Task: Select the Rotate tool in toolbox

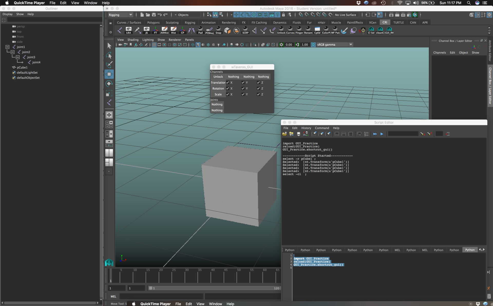Action: point(109,84)
